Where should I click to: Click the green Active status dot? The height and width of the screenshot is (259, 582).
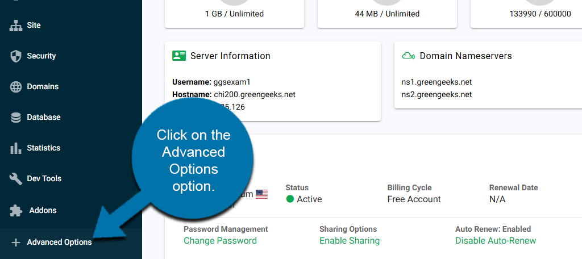coord(290,199)
